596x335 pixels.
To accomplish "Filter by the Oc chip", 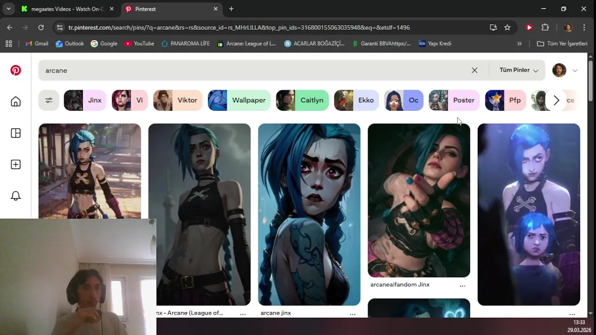I will pos(404,100).
